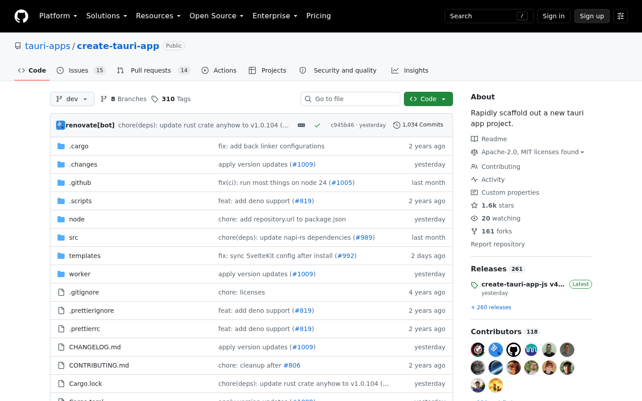642x401 pixels.
Task: Open pull request #806 link
Action: (x=292, y=365)
